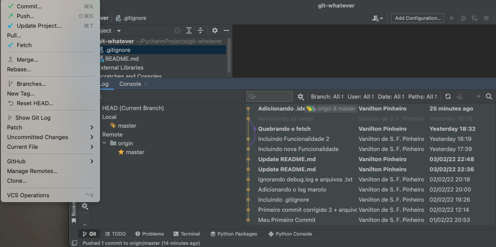Choose Reset HEAD... from the menu
The width and height of the screenshot is (496, 247).
point(50,103)
